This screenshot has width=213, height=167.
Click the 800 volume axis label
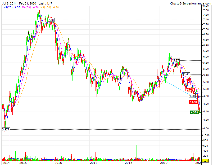pos(206,140)
